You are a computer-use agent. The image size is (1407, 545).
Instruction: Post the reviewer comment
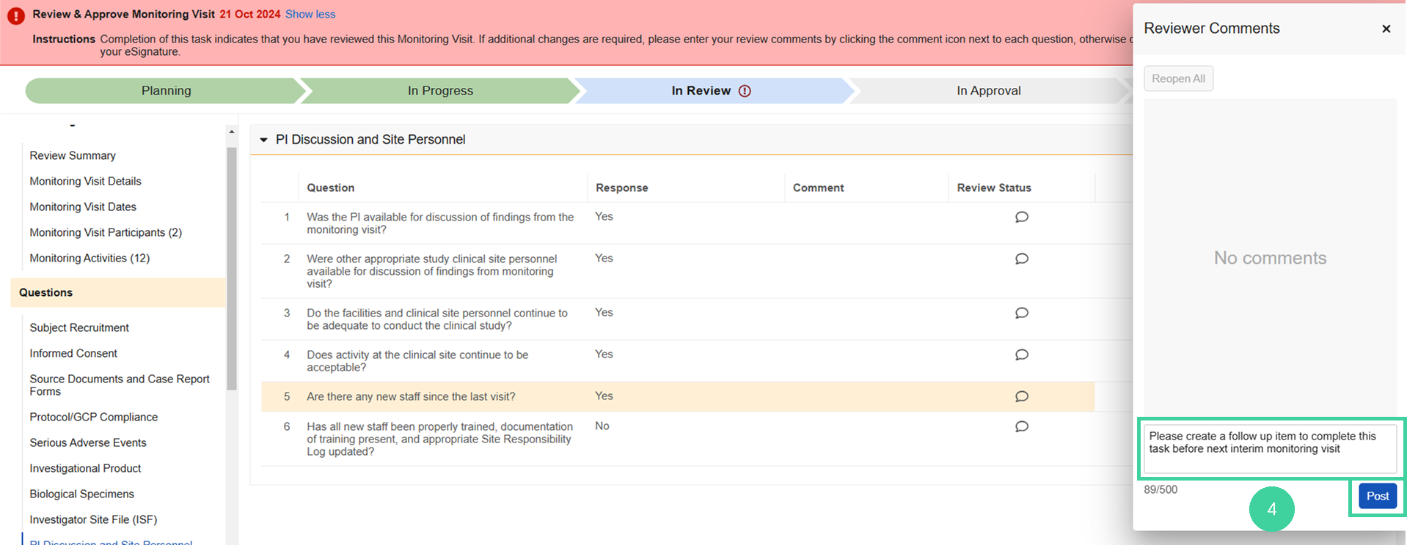click(x=1377, y=496)
